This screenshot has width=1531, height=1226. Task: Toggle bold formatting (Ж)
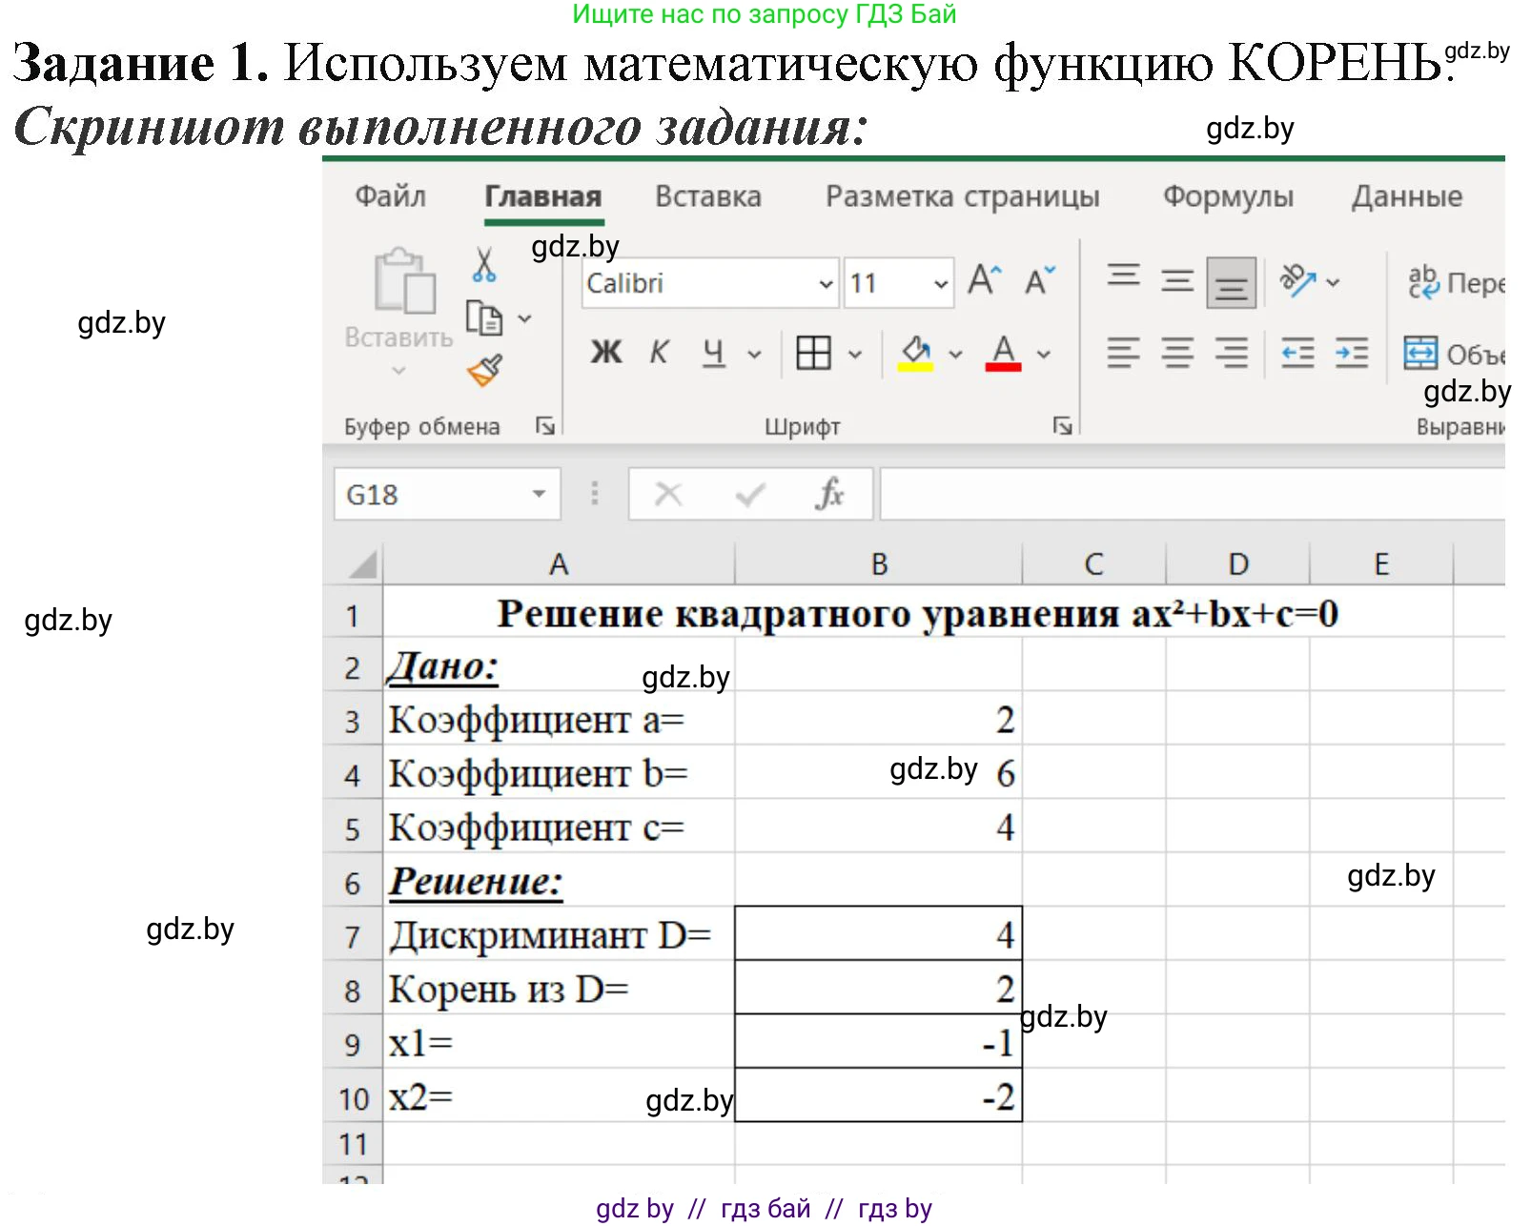604,353
